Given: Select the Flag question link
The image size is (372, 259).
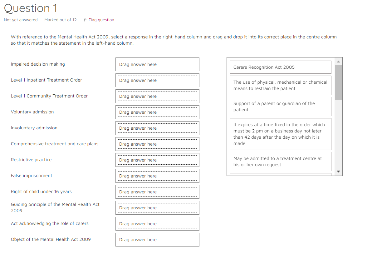Looking at the screenshot, I should click(x=101, y=20).
